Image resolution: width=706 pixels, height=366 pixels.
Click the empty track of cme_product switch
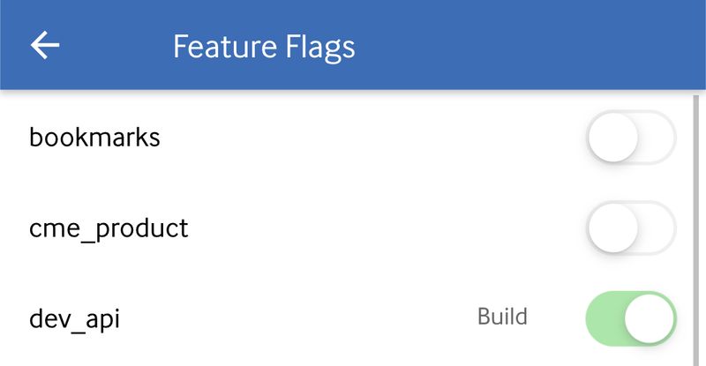[657, 228]
